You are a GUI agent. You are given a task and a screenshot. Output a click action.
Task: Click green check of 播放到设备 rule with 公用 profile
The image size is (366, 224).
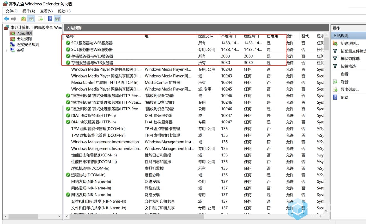68,109
